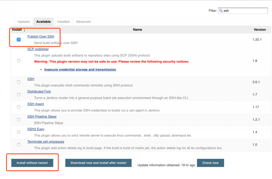Click the magnifier icon in the Filter box

(221, 11)
